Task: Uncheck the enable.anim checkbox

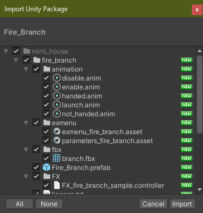Action: (x=46, y=87)
